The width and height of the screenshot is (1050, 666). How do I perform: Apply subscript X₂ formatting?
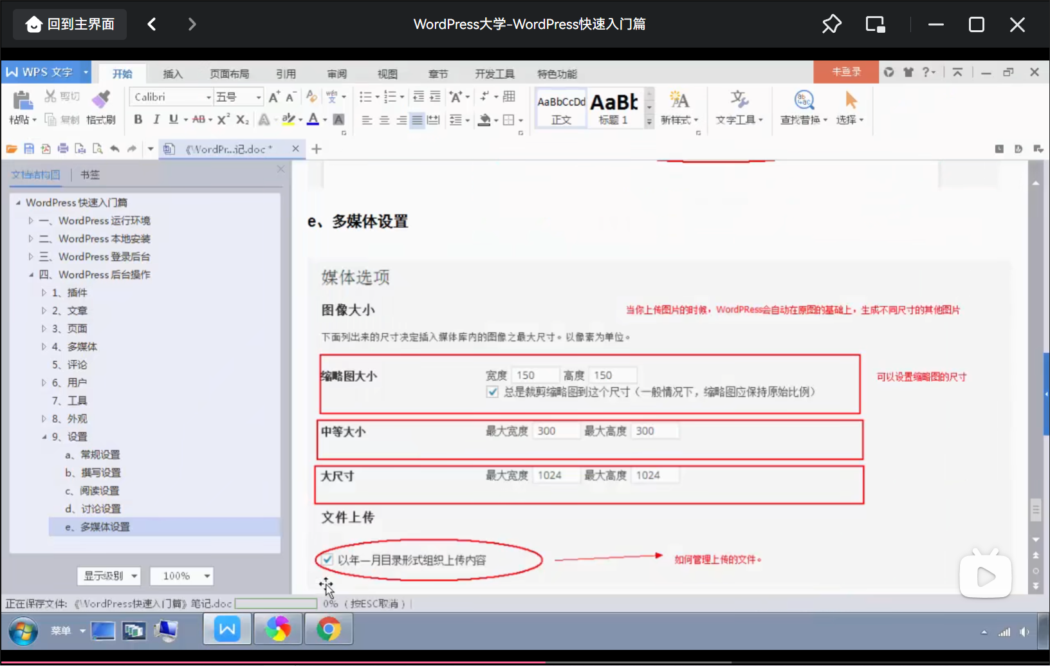click(x=242, y=119)
